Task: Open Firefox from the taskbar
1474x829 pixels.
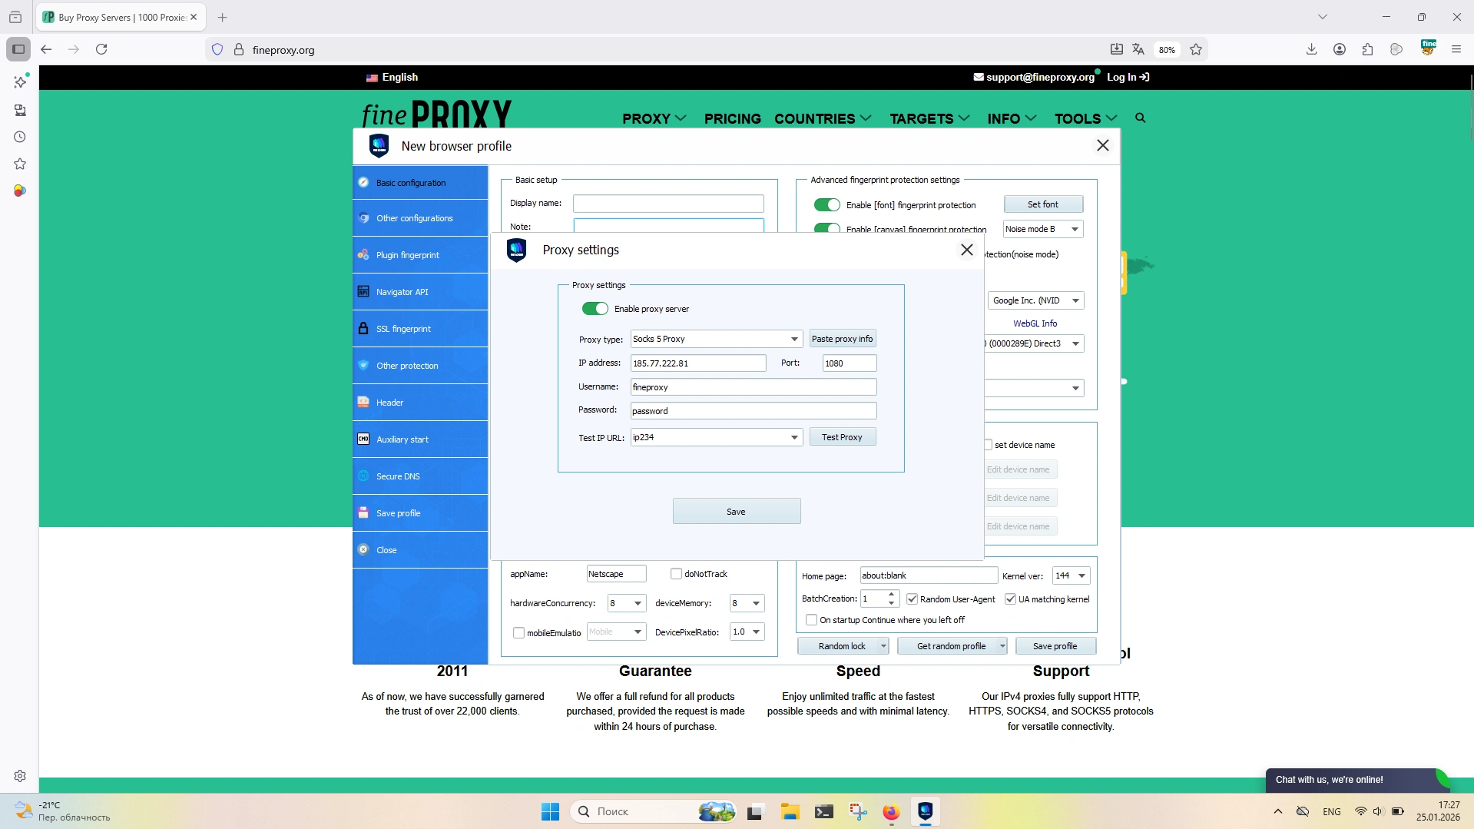Action: click(891, 811)
